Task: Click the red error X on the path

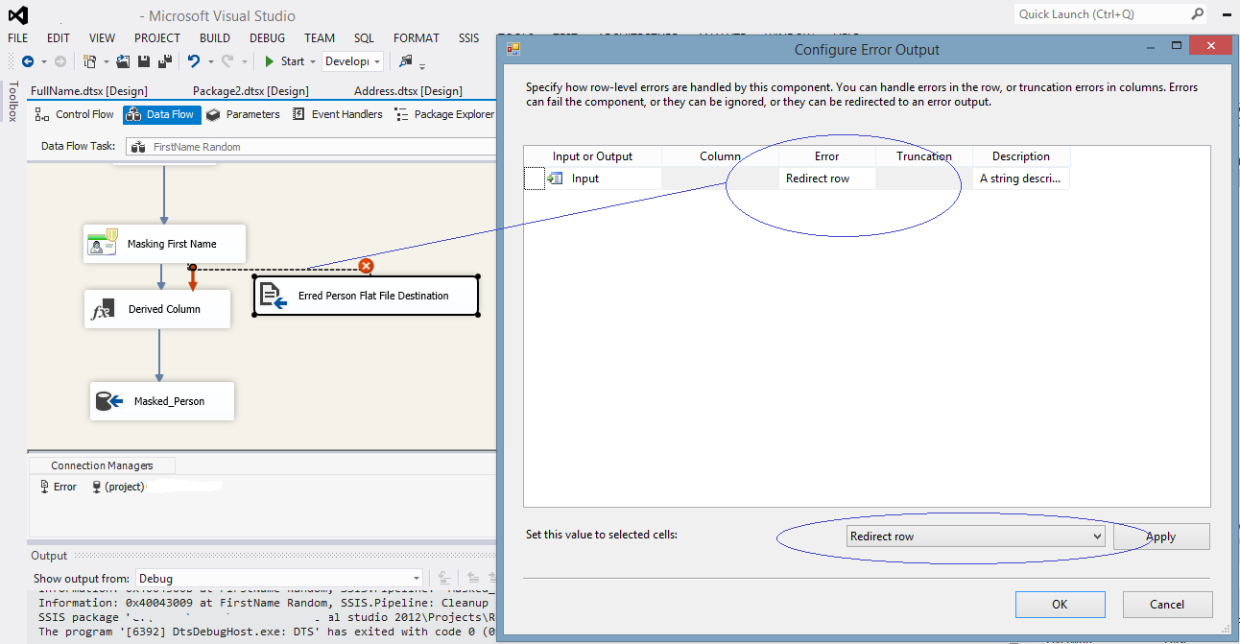Action: [366, 266]
